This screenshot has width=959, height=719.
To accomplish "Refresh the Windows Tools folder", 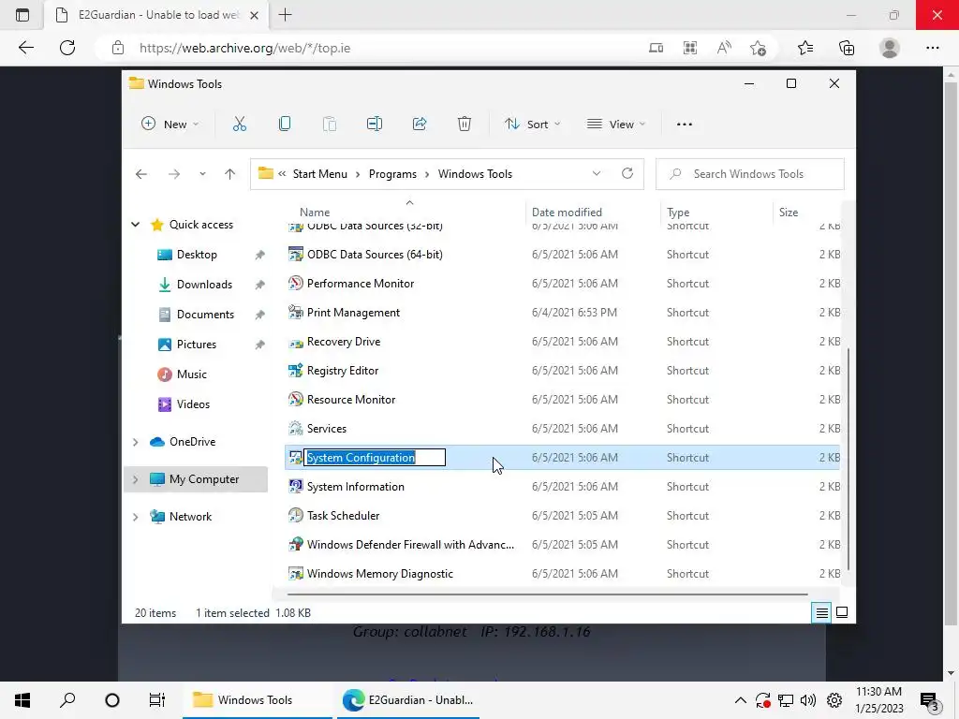I will [627, 173].
